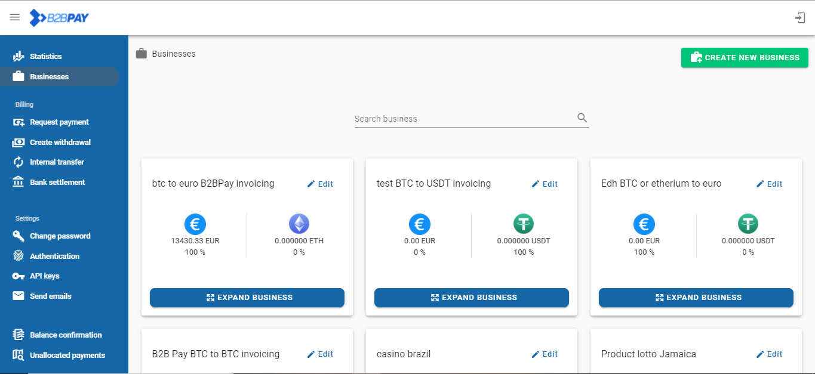Edit the casino brazil business
This screenshot has height=374, width=815.
(x=545, y=354)
